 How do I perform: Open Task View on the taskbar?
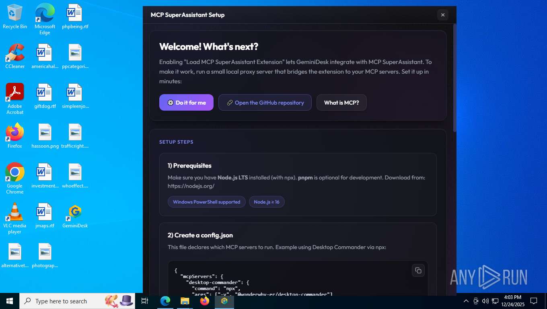(145, 301)
